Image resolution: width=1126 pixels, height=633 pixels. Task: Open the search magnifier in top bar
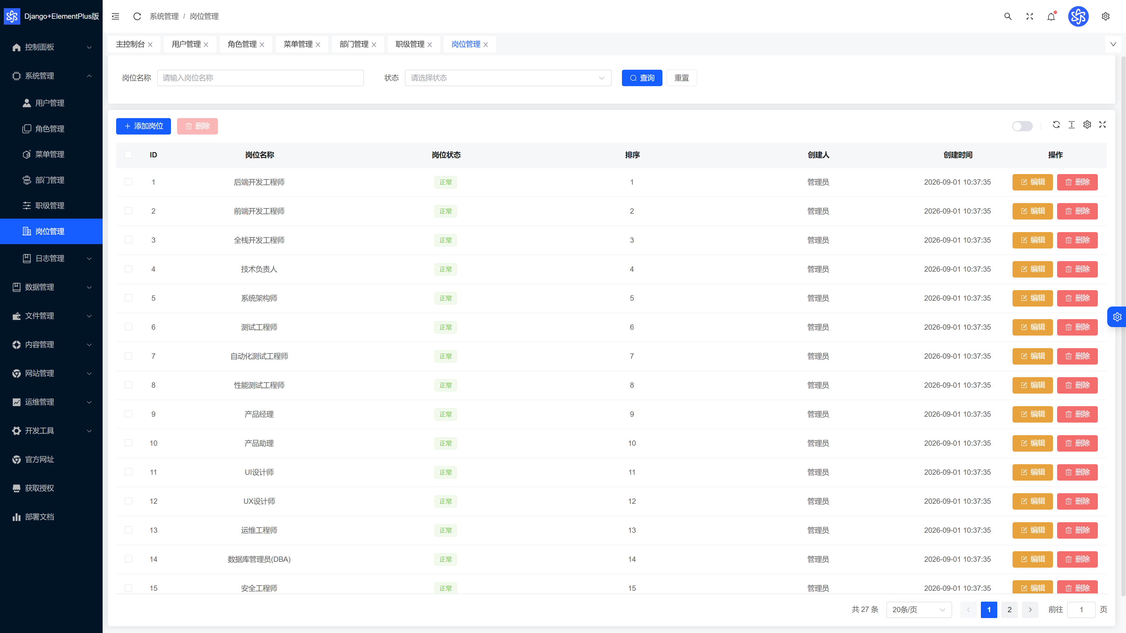click(x=1008, y=16)
